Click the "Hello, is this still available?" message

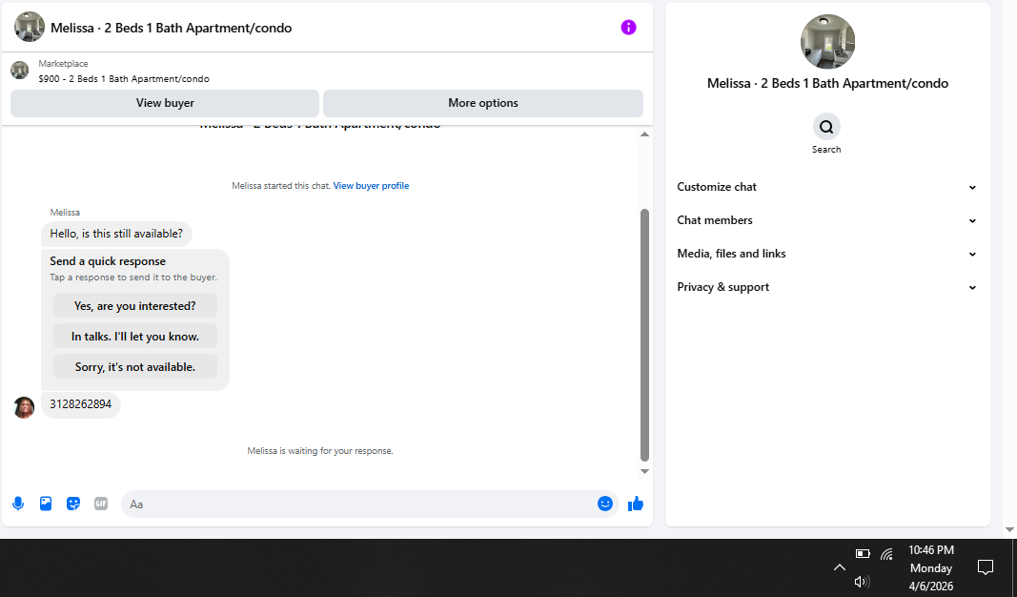click(x=116, y=234)
